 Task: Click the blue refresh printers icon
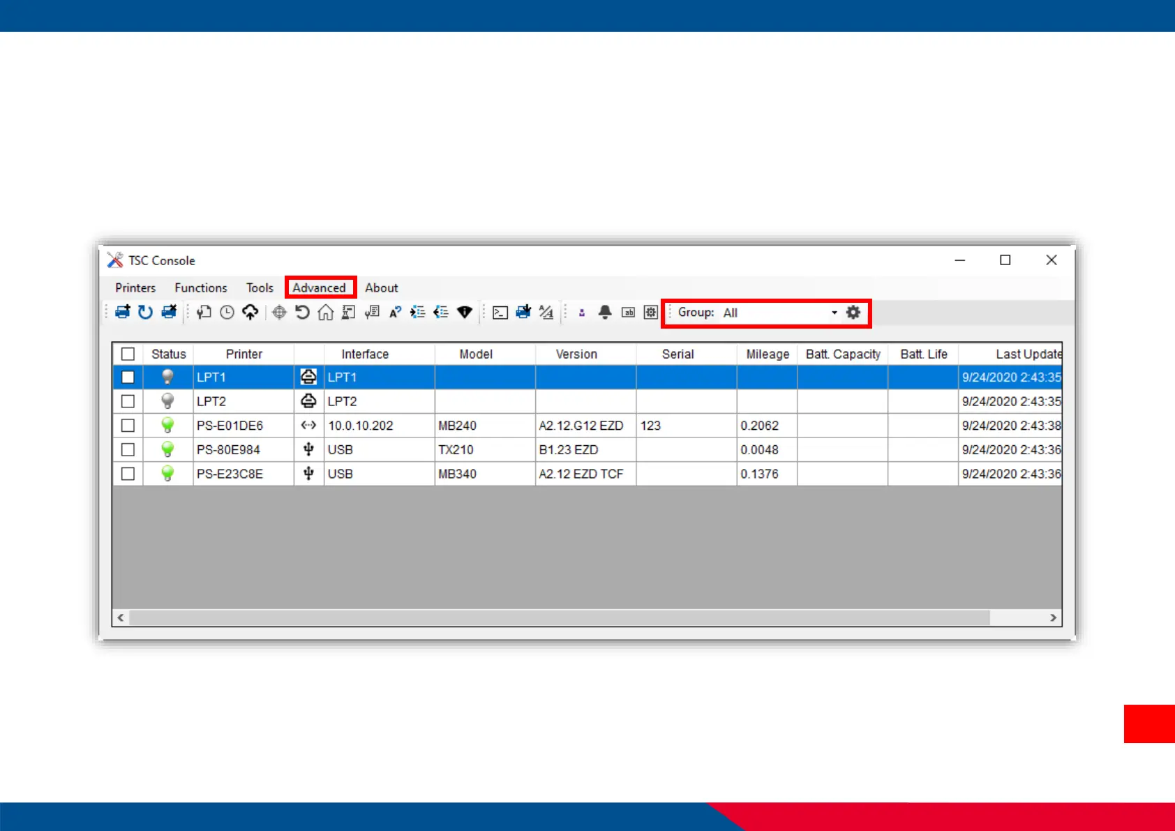point(145,312)
